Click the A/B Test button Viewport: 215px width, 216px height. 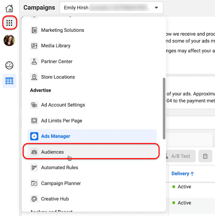[180, 156]
